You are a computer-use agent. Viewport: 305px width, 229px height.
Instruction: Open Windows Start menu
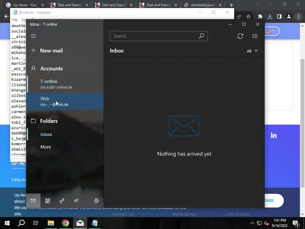(x=7, y=223)
